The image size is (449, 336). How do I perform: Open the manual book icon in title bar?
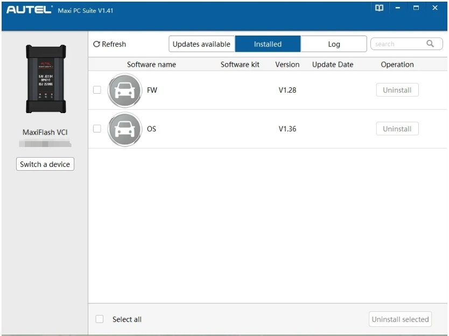coord(380,8)
